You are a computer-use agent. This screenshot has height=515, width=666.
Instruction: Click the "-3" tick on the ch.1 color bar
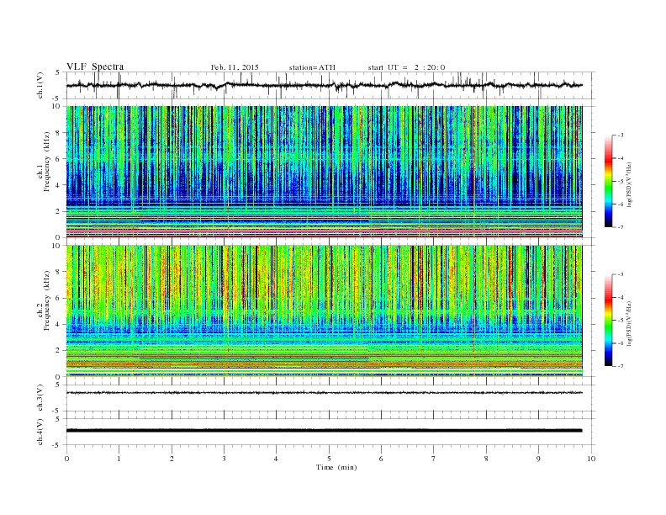[x=621, y=135]
